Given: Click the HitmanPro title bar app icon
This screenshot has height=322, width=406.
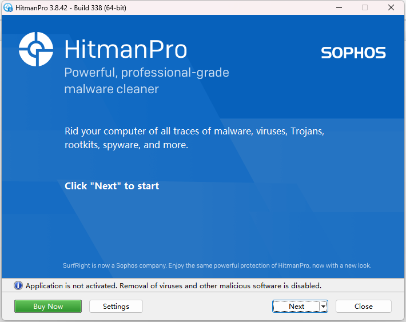Looking at the screenshot, I should tap(8, 7).
